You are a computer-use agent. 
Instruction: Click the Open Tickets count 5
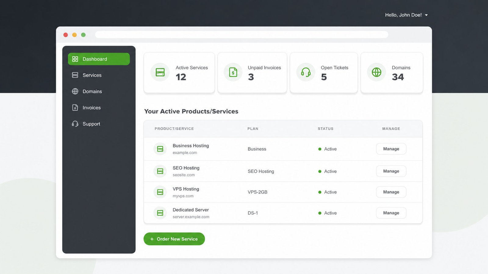[x=324, y=77]
